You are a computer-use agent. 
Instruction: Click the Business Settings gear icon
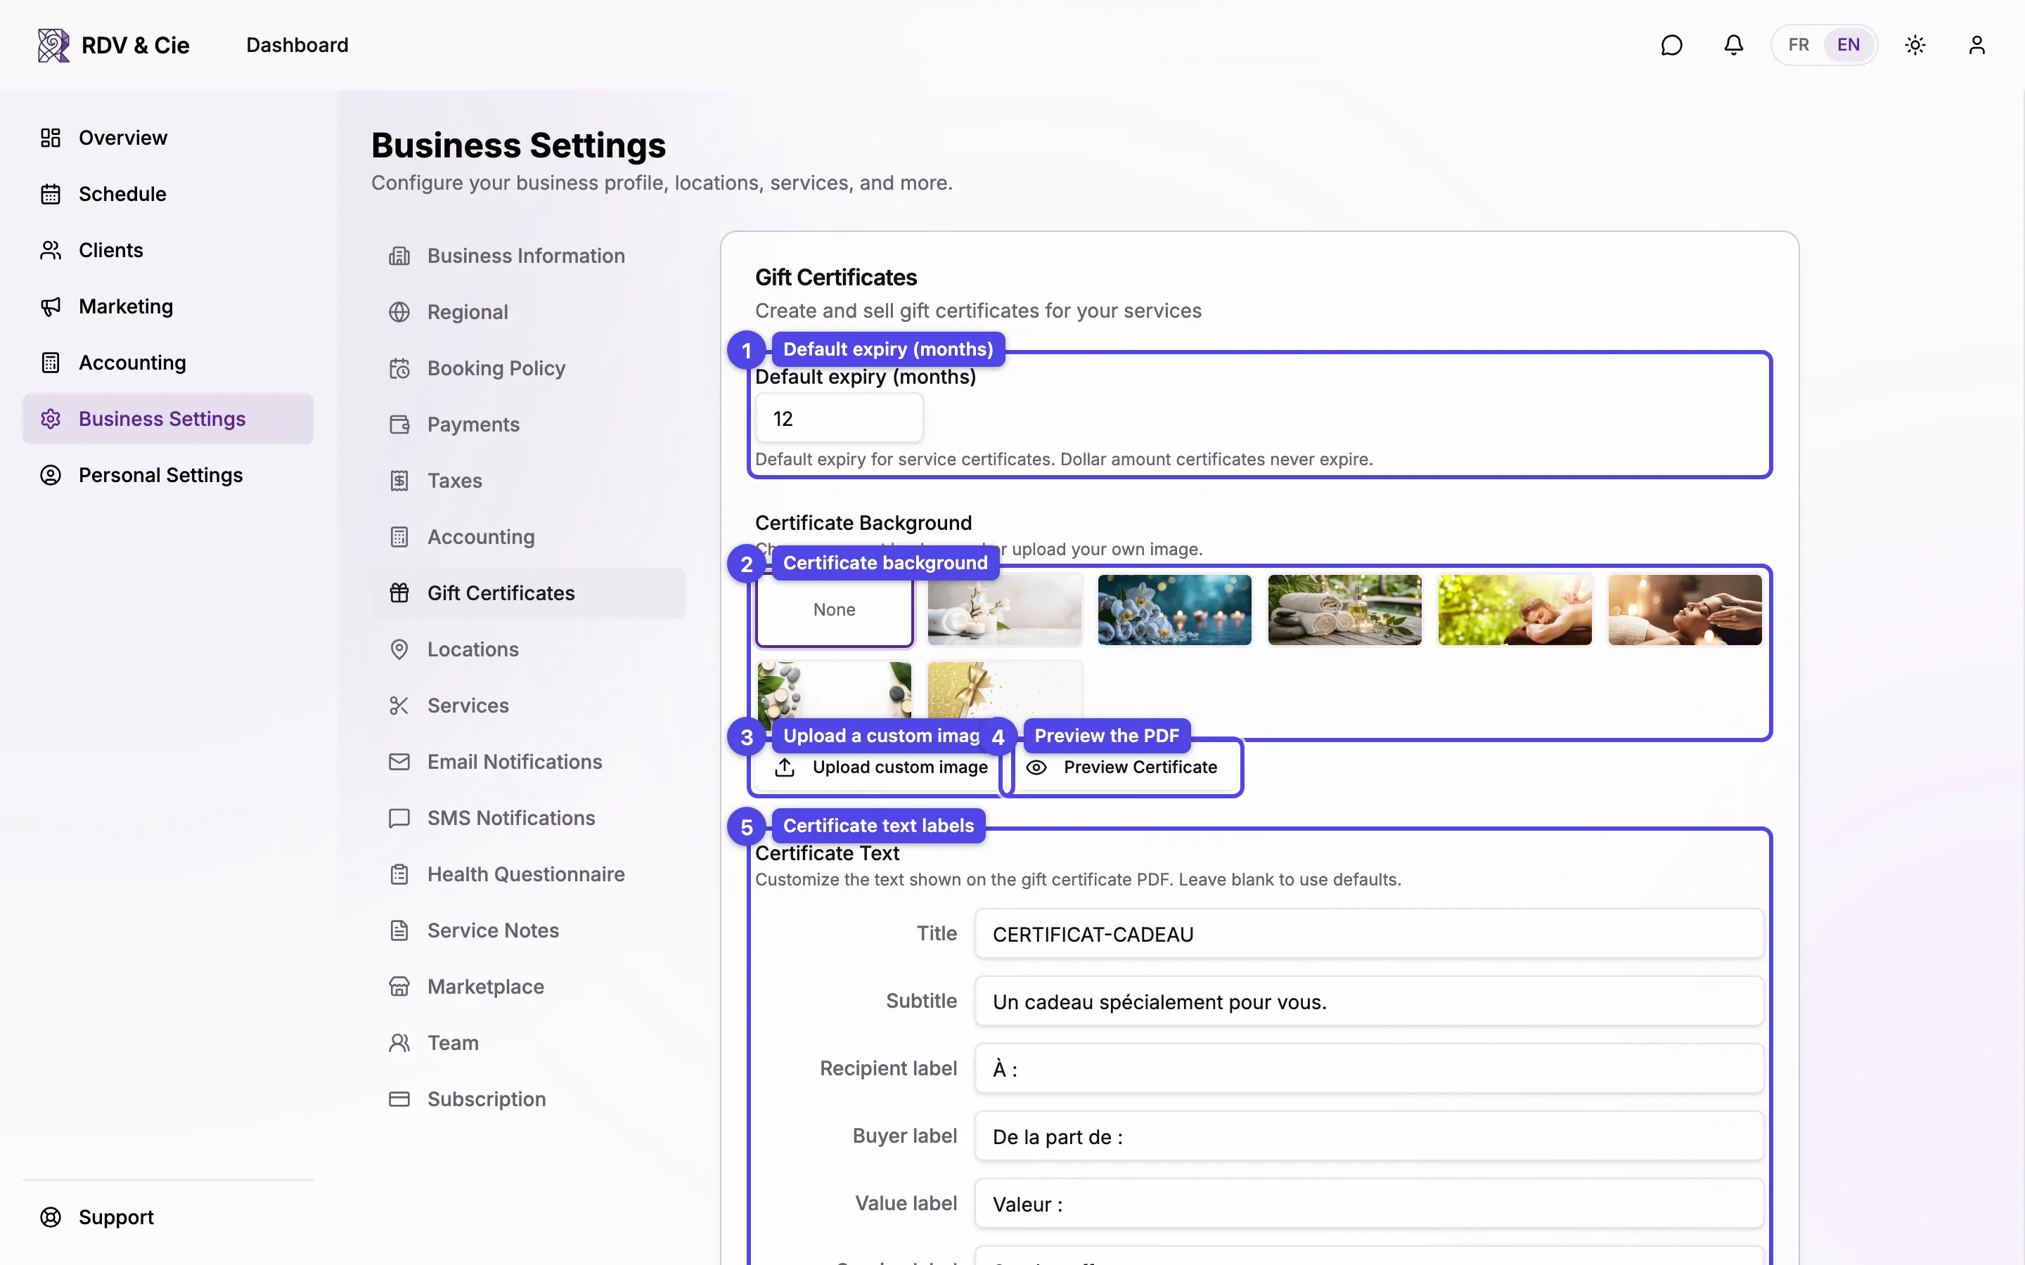(51, 418)
